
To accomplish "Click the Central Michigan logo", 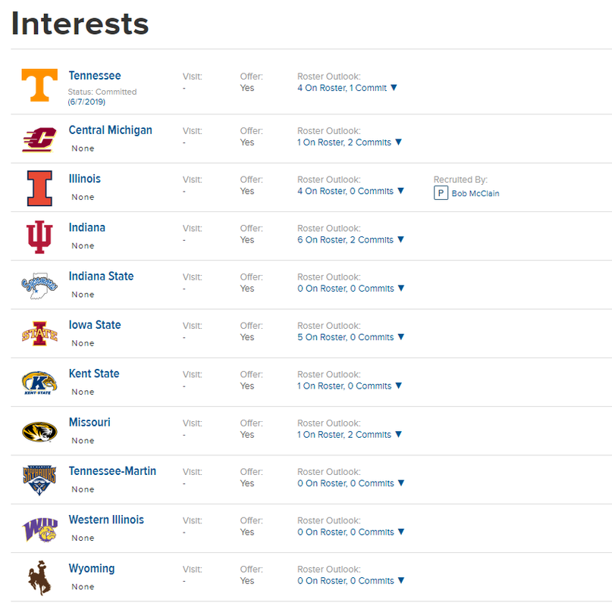I will tap(39, 139).
